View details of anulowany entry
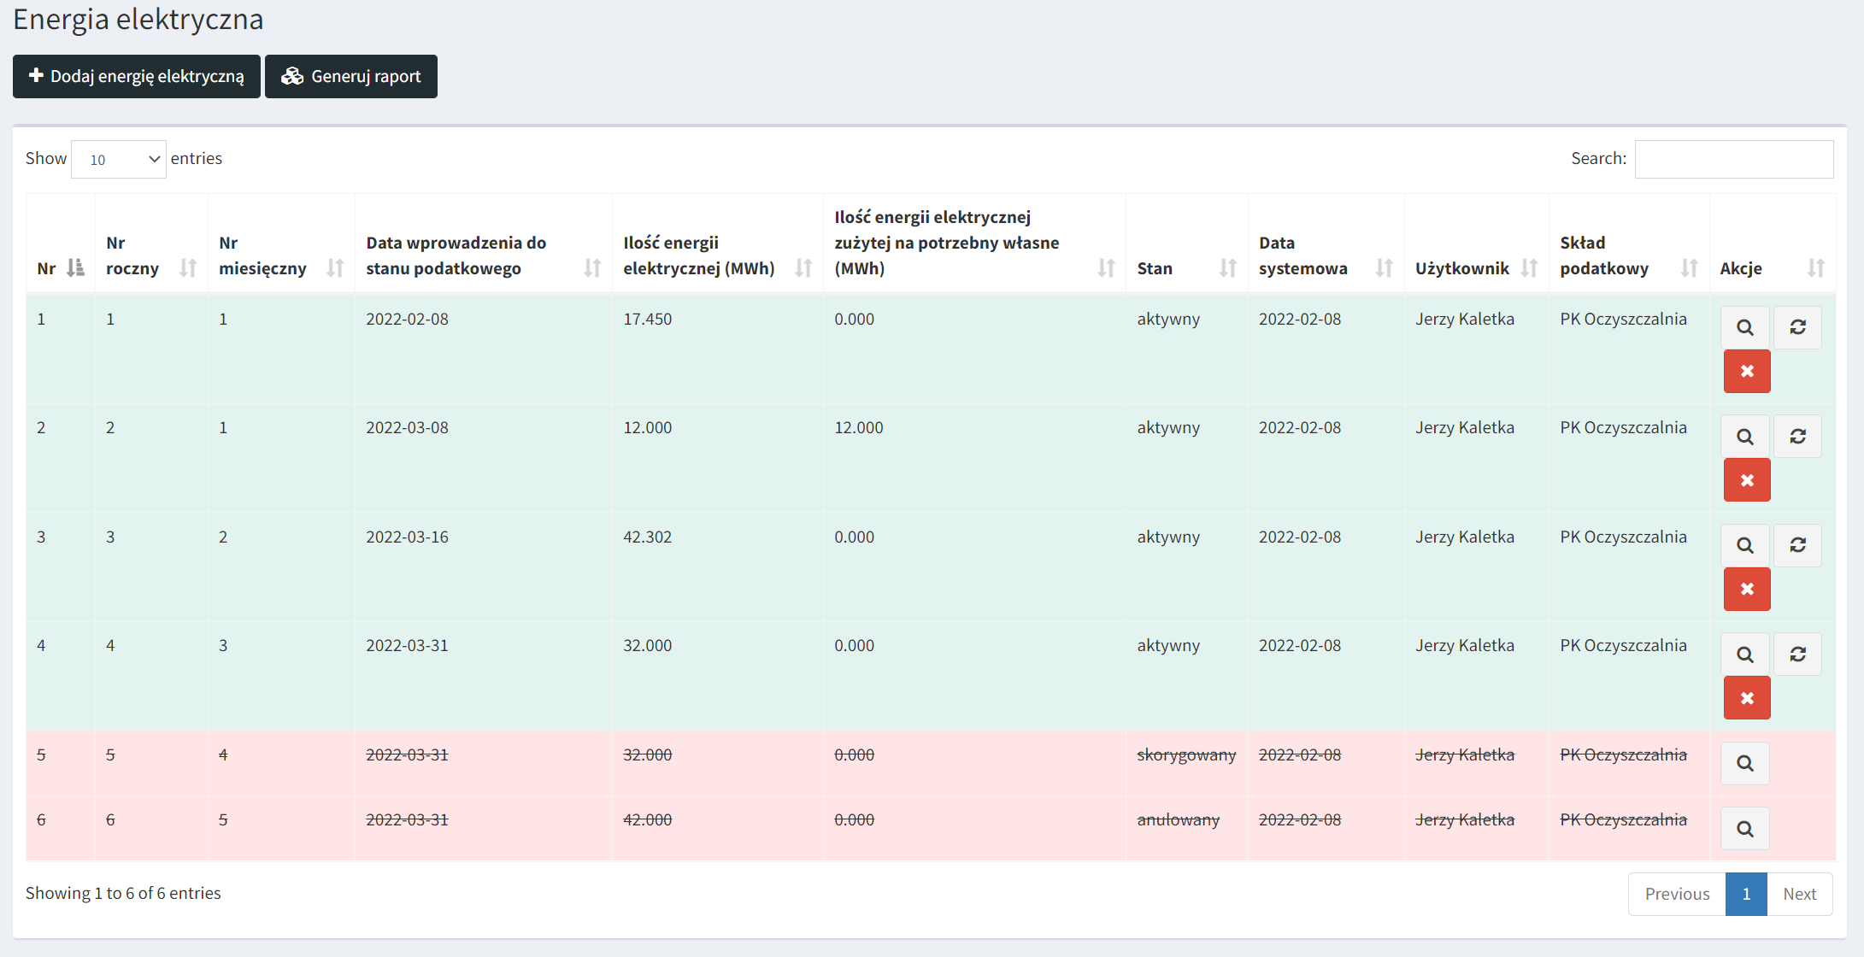The height and width of the screenshot is (957, 1864). click(1744, 829)
